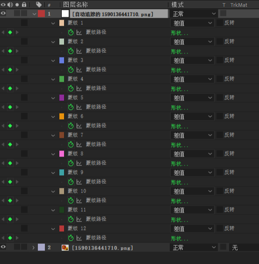The image size is (259, 264).
Task: Open 正常 blend mode dropdown for layer 1
Action: 194,14
